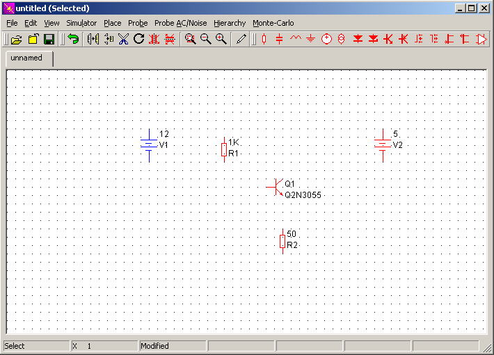This screenshot has height=355, width=494.
Task: Open the Probe AC/Noise menu
Action: click(x=180, y=23)
